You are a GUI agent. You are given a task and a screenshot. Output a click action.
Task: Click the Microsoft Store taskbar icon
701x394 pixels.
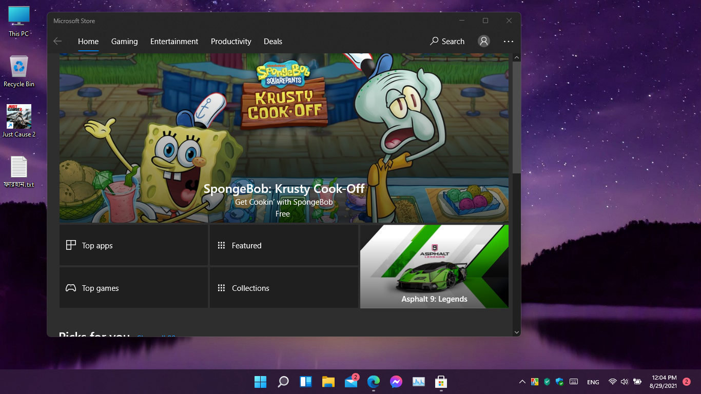coord(441,382)
